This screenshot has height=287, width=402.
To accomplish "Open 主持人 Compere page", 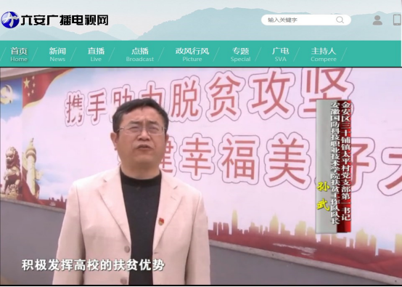I will (324, 54).
